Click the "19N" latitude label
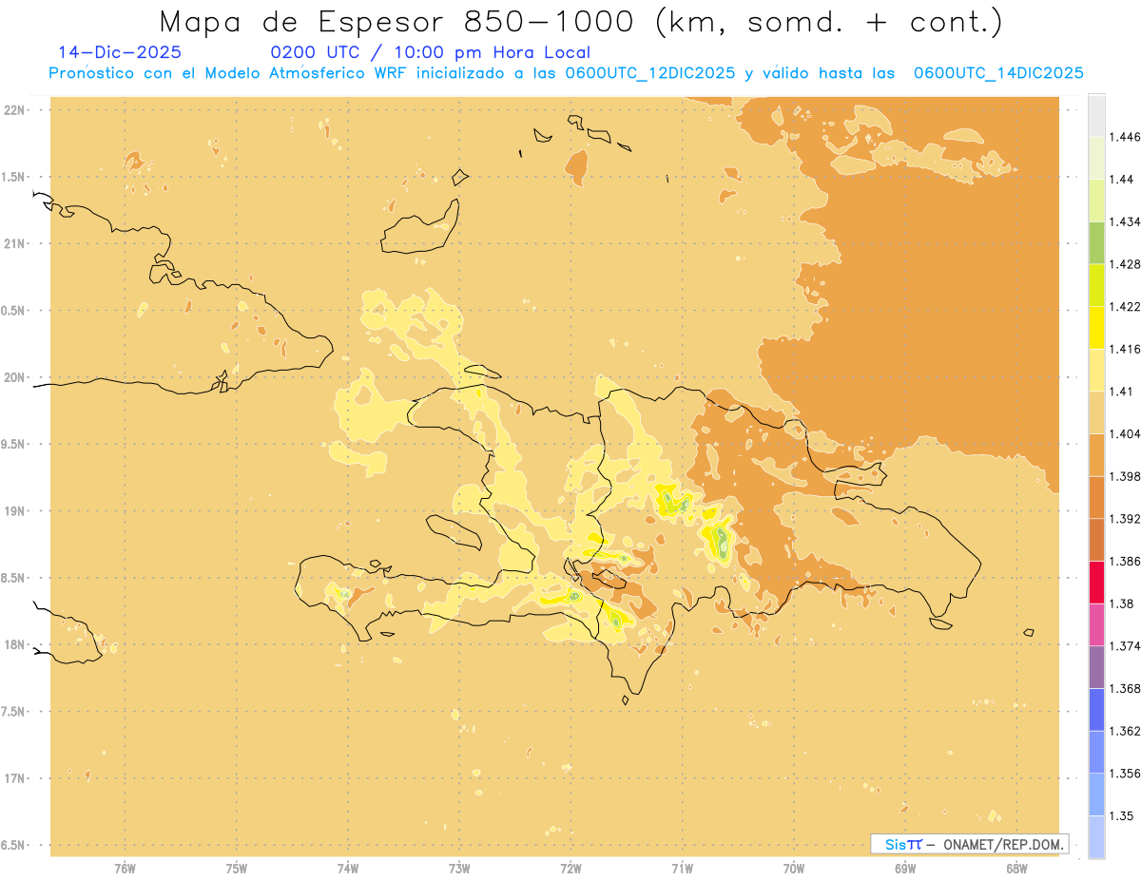Image resolution: width=1141 pixels, height=881 pixels. pos(14,510)
